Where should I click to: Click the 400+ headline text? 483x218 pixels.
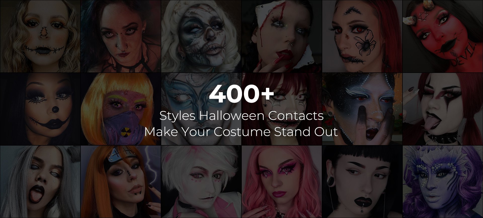pos(242,94)
